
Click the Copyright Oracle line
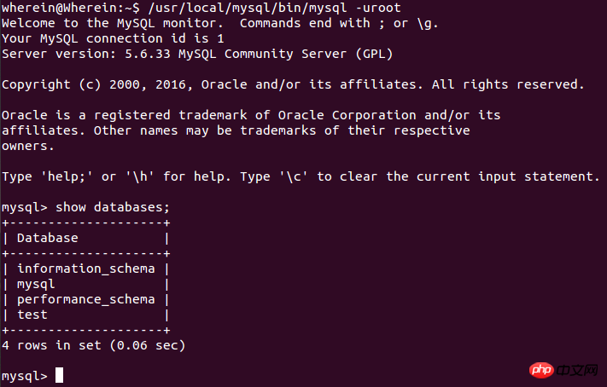click(x=293, y=84)
